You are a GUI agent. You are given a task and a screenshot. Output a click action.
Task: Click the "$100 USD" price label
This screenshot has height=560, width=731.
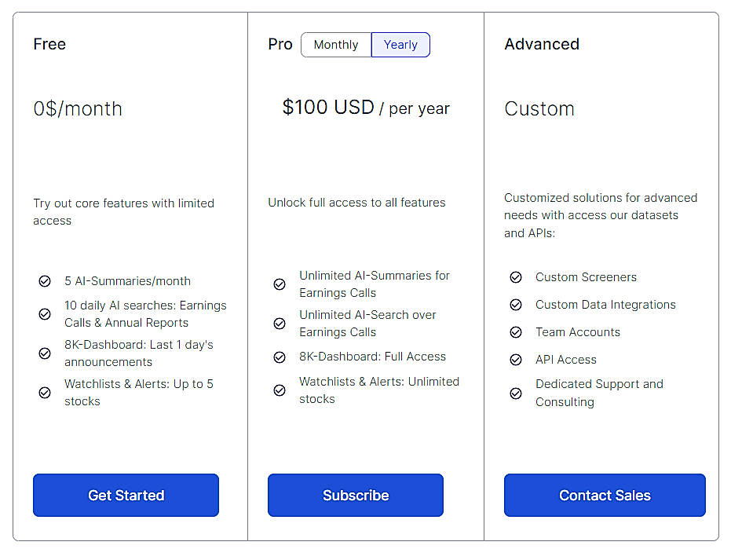tap(328, 108)
